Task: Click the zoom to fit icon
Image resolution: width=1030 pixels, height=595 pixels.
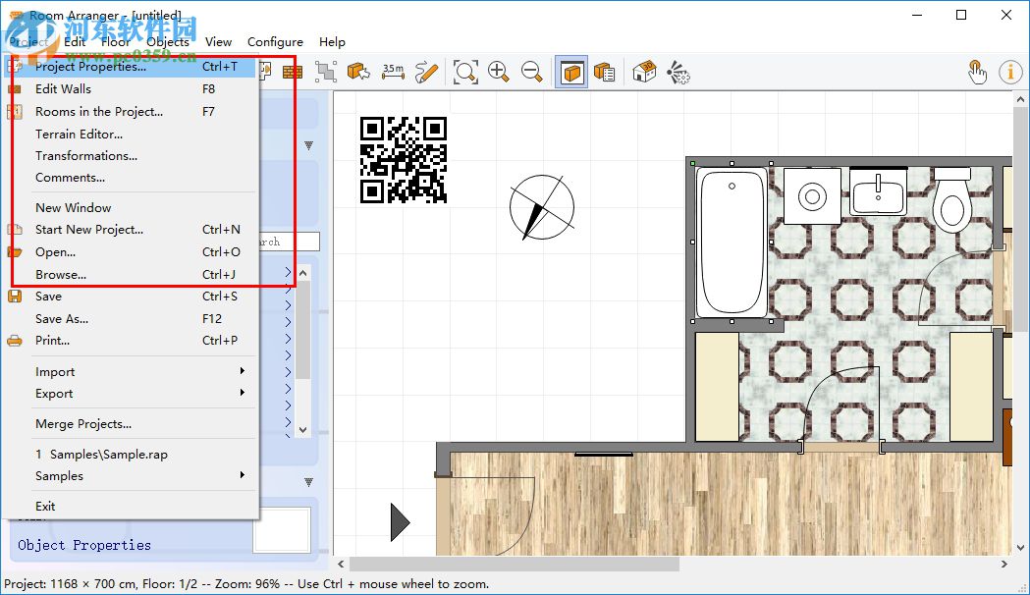Action: (x=465, y=72)
